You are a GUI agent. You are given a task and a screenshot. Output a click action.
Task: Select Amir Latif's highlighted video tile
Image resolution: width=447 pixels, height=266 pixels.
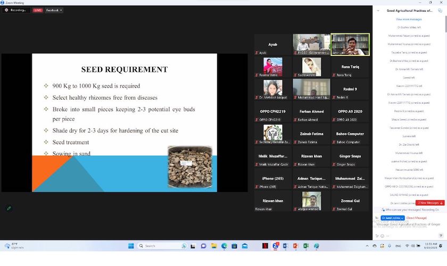pyautogui.click(x=350, y=45)
